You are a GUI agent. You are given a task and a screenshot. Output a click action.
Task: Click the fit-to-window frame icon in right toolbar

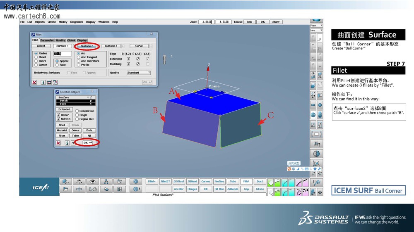(x=316, y=134)
